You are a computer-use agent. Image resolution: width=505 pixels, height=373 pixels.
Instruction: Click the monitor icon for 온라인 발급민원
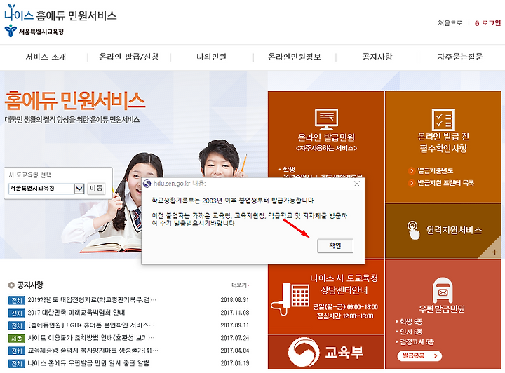coord(326,119)
